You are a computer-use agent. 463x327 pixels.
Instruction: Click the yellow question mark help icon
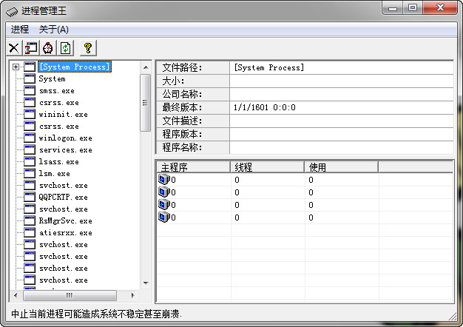coord(87,47)
